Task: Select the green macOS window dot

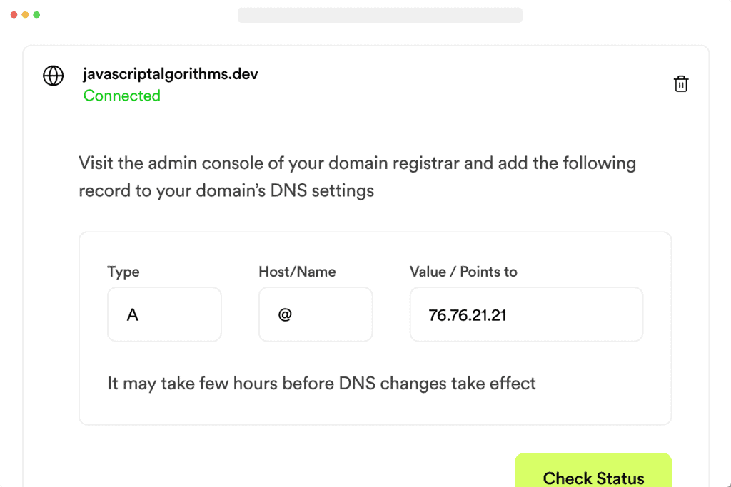Action: [36, 14]
